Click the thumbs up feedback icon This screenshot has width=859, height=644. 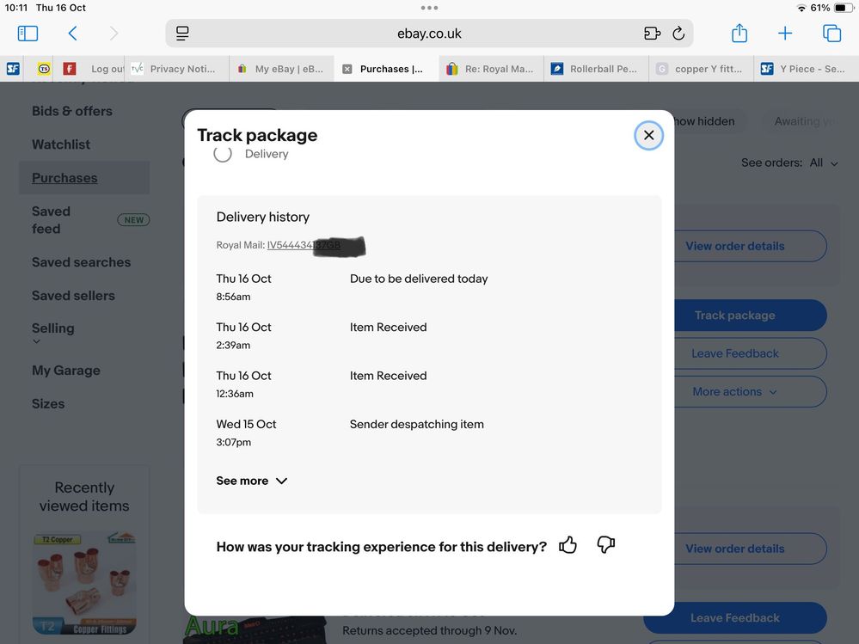pyautogui.click(x=568, y=545)
